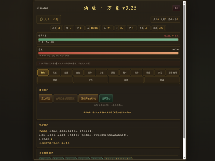Screen dimensions: 215x161
Task: Click the 当前持有: 0 line
Action: [46, 139]
